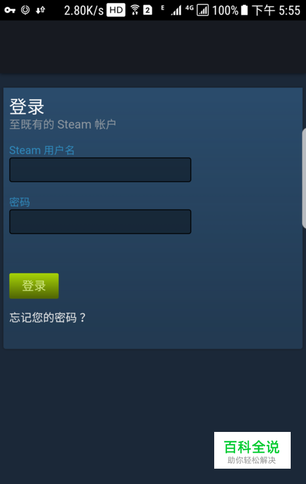
Task: Tap the battery 100% indicator
Action: 230,10
